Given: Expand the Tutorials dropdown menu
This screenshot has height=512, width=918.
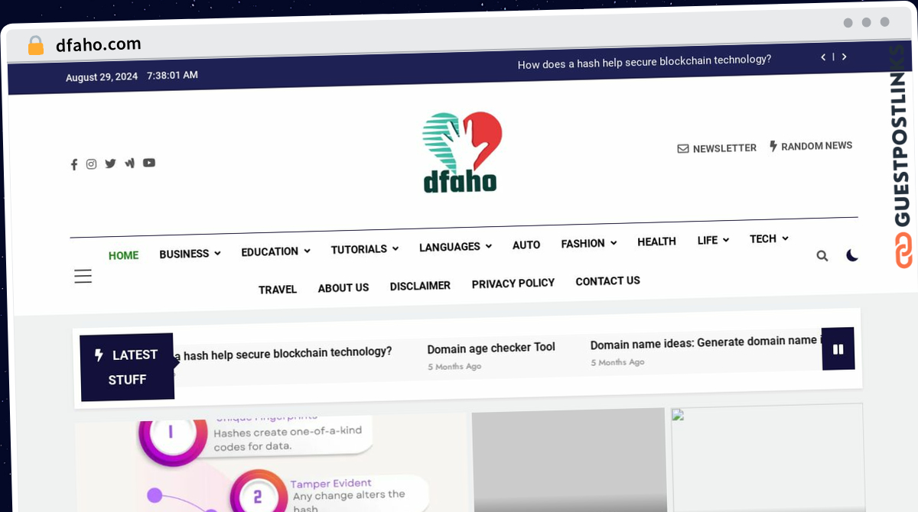Looking at the screenshot, I should [x=364, y=249].
